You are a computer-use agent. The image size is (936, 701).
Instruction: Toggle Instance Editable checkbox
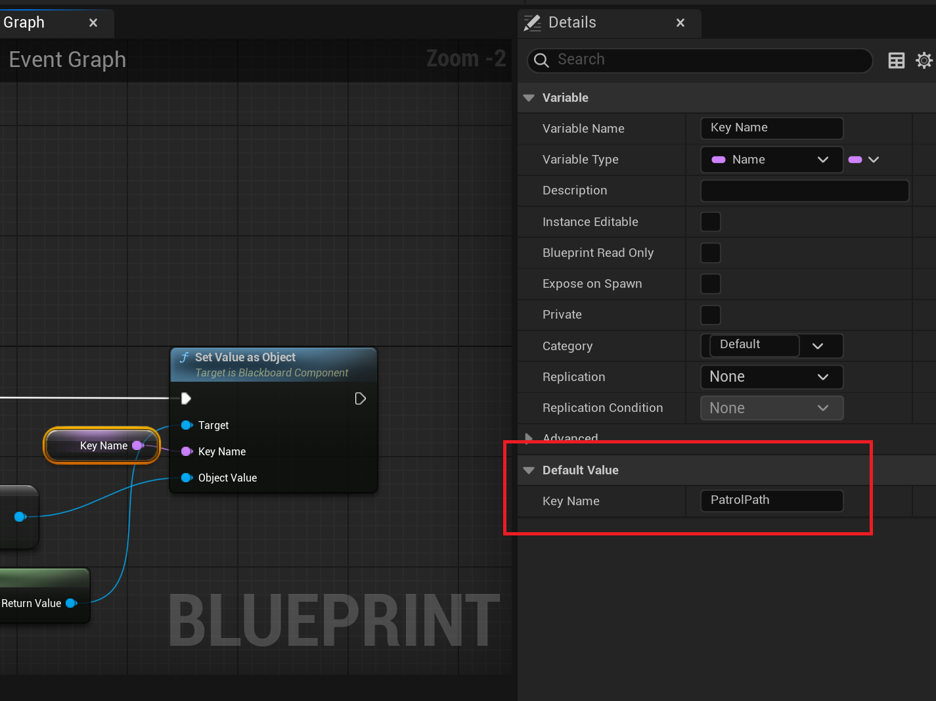pos(711,221)
